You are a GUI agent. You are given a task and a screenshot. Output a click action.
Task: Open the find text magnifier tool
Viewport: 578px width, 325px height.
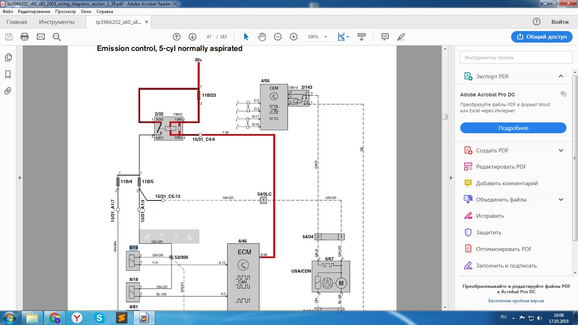click(57, 37)
